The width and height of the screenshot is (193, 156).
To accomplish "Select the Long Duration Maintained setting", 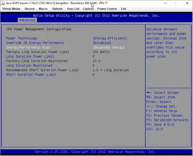I will (x=29, y=66).
